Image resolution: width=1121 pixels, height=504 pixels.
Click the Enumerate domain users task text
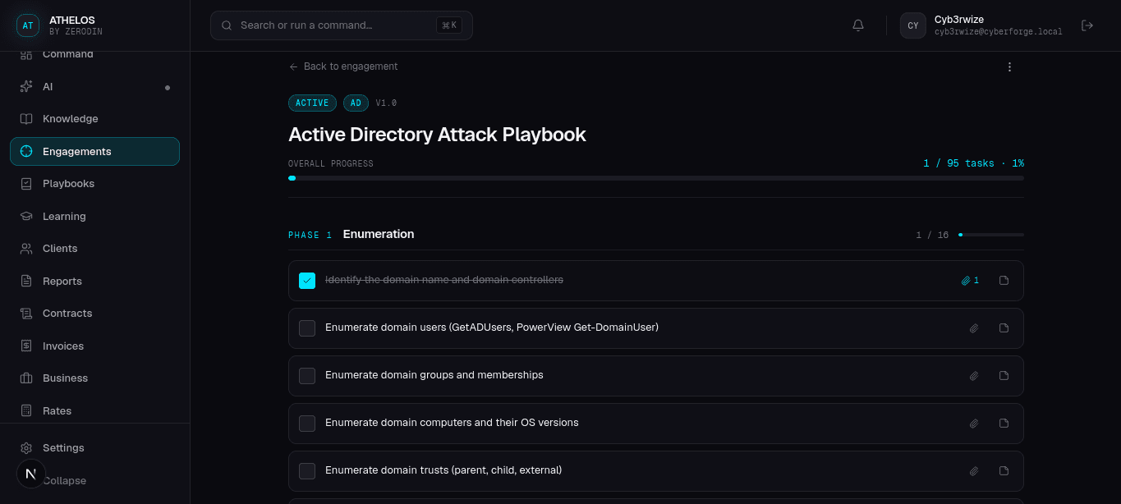[x=492, y=328]
